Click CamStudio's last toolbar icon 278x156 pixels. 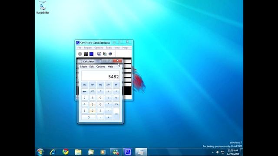110,54
